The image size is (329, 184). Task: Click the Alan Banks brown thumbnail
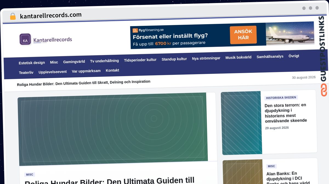(243, 172)
